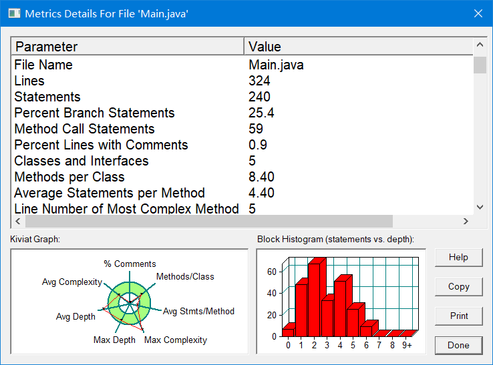Click the Lines value 324
Viewport: 493px width, 365px height.
point(259,81)
